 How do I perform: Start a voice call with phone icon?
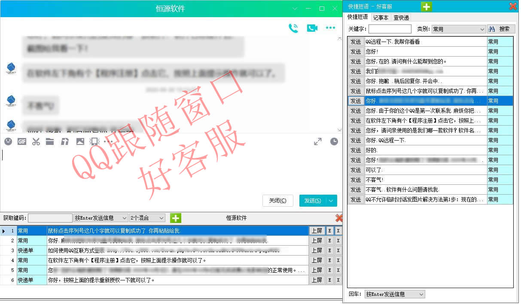[x=293, y=28]
